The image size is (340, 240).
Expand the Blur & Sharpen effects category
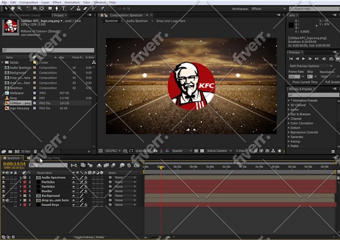pos(289,114)
